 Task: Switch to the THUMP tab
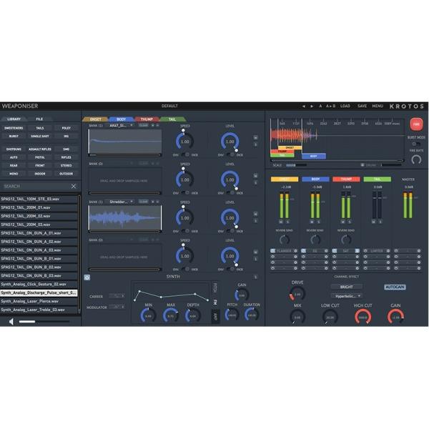pos(147,119)
